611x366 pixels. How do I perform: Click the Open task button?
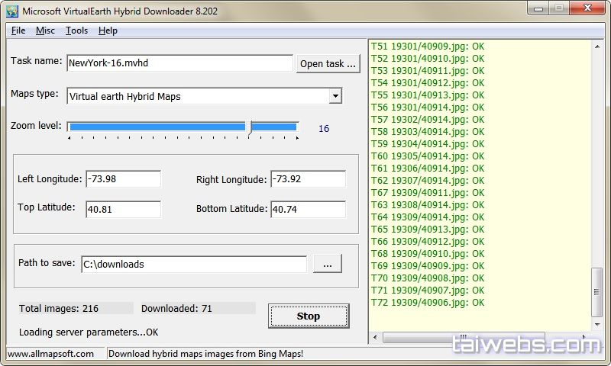(x=328, y=63)
